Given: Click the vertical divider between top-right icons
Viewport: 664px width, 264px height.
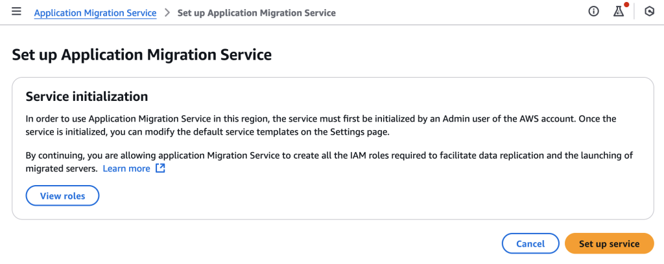Looking at the screenshot, I should [634, 12].
